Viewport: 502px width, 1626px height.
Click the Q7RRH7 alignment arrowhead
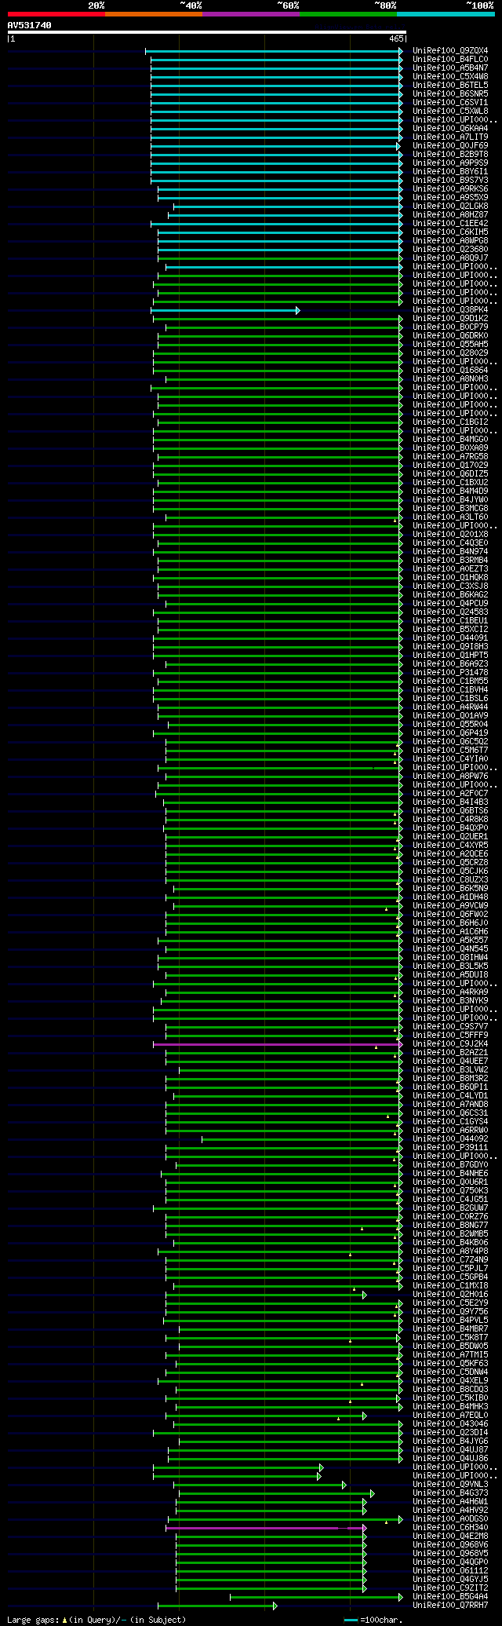pos(275,1606)
